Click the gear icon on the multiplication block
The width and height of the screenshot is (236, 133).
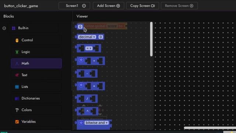81,85
